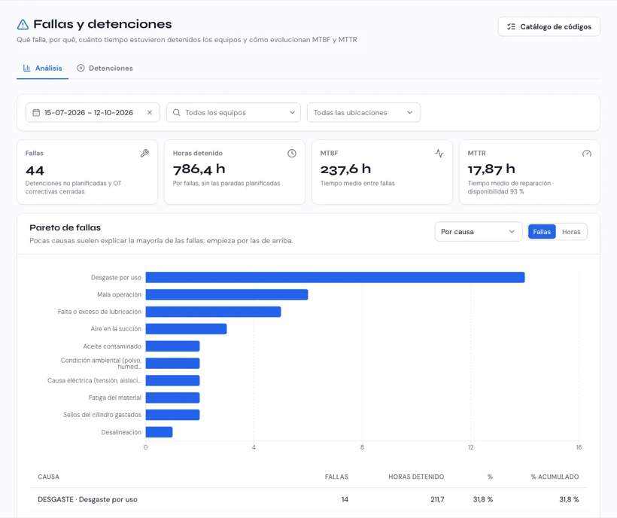Click the clock icon on Horas detenido card
617x518 pixels.
292,154
